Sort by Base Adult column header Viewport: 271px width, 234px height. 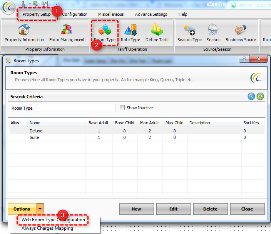tap(99, 123)
